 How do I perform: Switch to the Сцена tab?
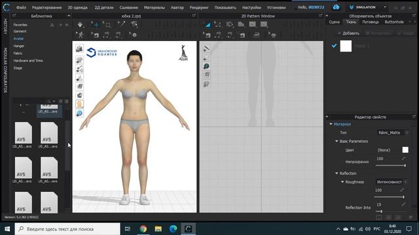point(334,22)
